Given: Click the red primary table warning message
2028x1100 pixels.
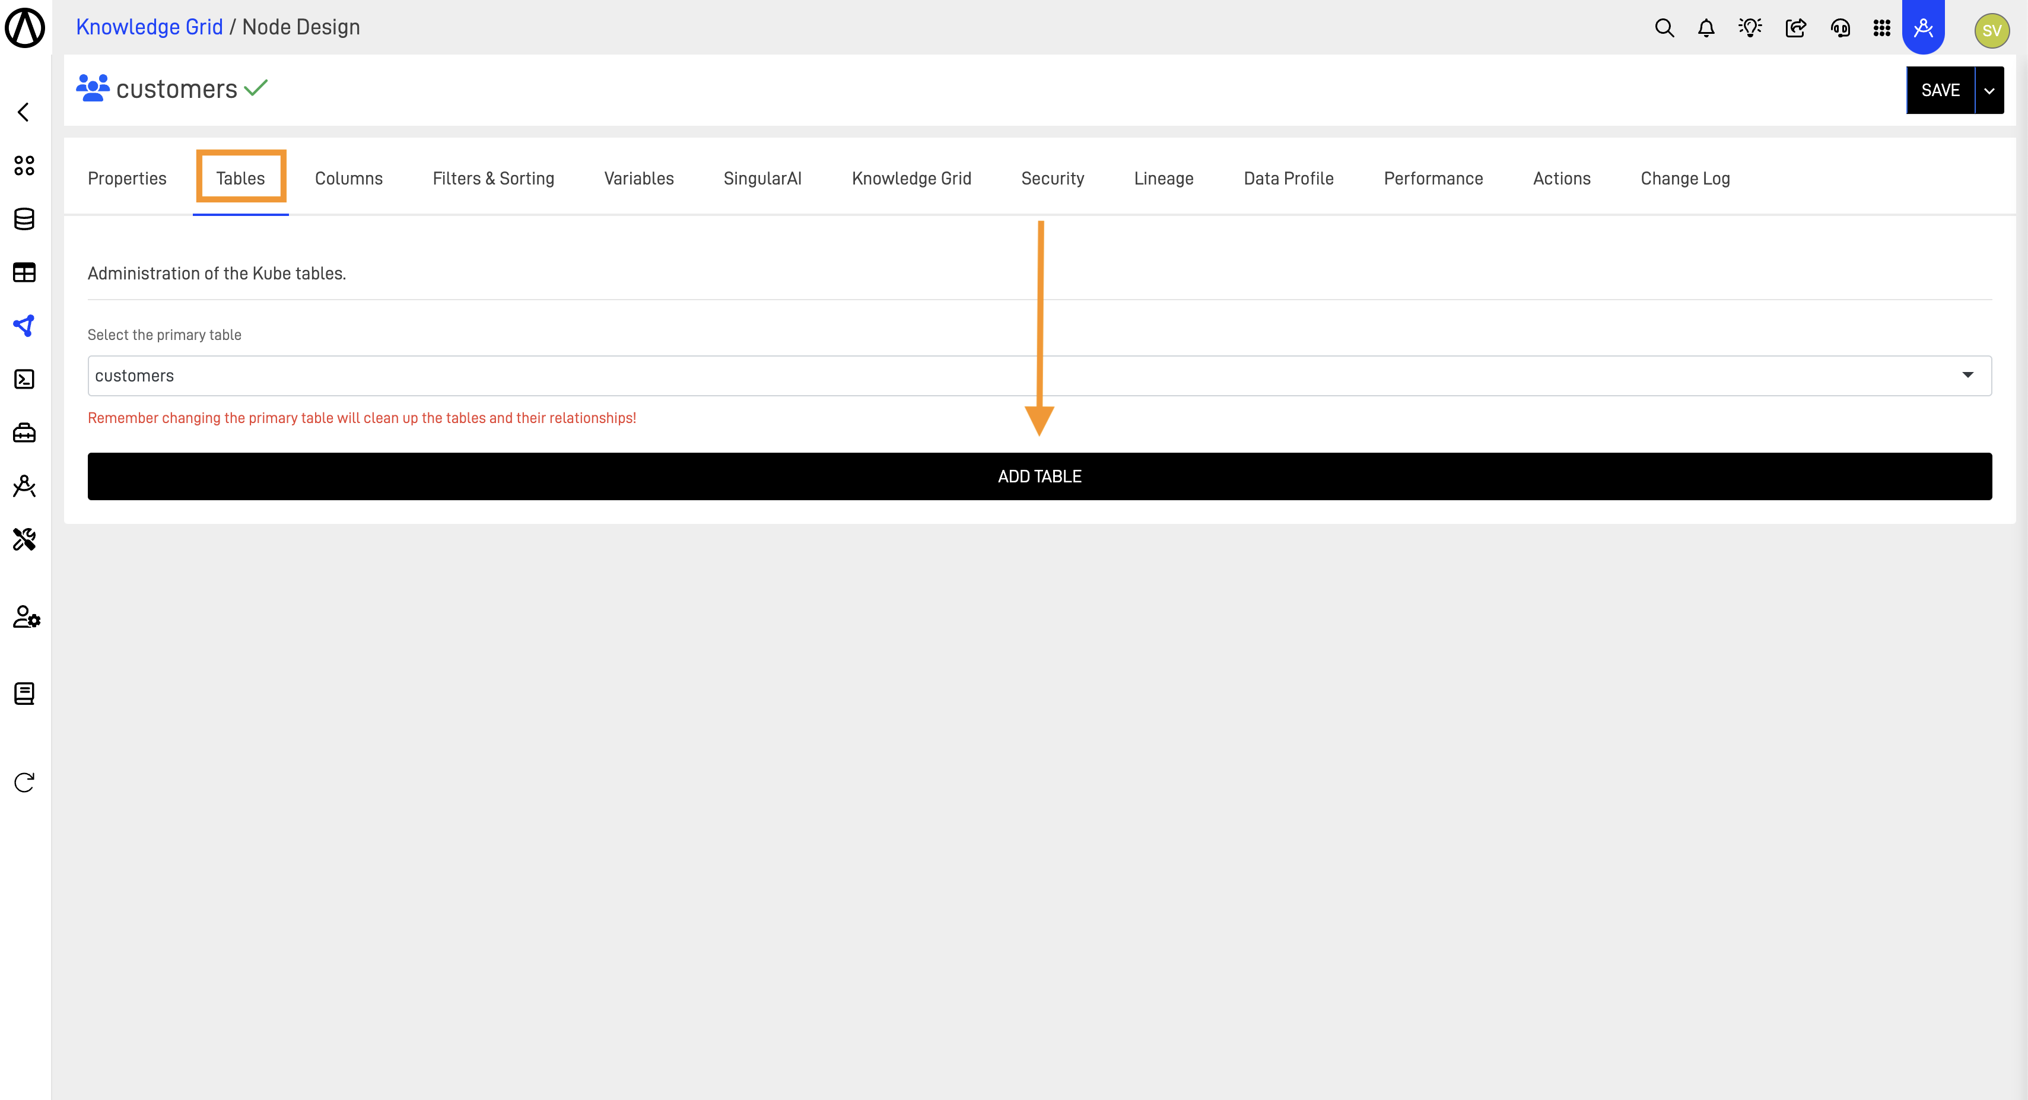Looking at the screenshot, I should (361, 418).
